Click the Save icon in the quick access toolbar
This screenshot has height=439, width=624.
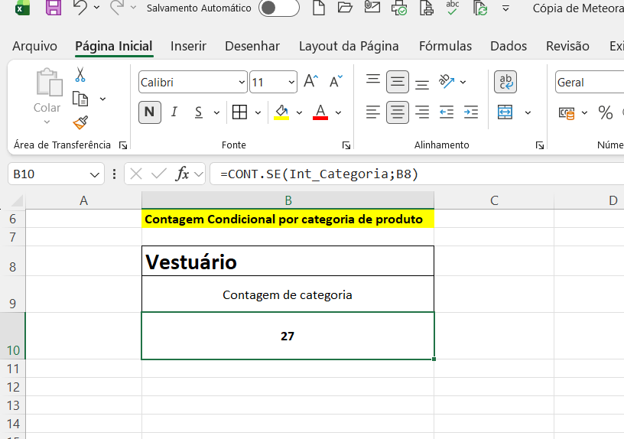(54, 8)
